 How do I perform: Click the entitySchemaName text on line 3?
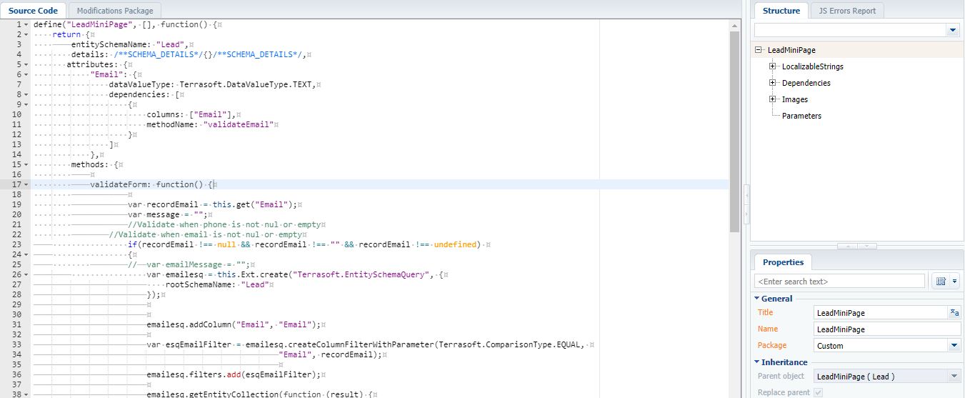coord(111,44)
